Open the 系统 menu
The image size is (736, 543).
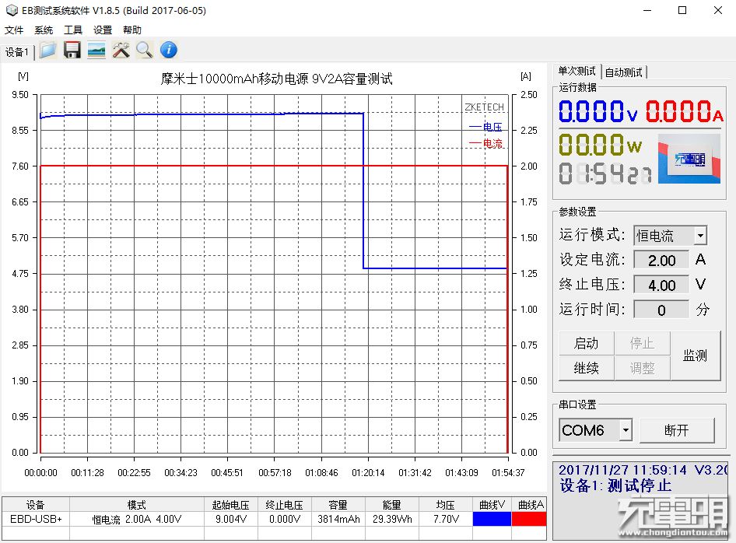pyautogui.click(x=44, y=30)
